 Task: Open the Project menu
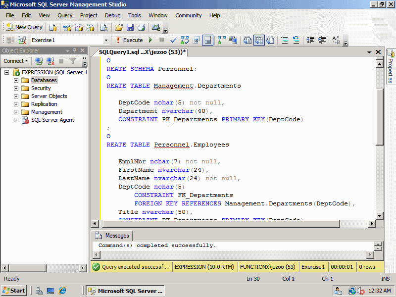point(89,15)
